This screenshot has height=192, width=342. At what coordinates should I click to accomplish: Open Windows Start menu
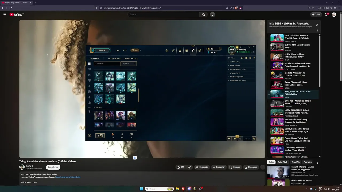click(141, 189)
